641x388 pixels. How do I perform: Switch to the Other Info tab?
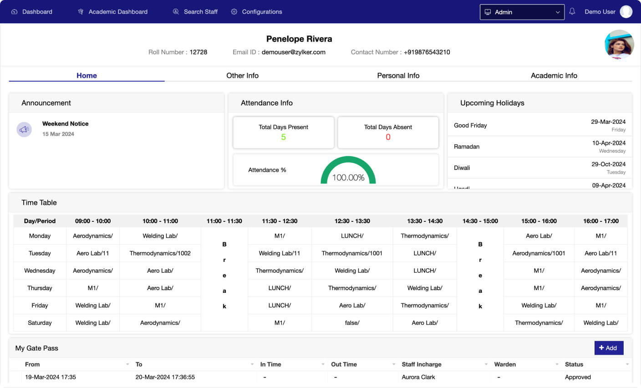pyautogui.click(x=242, y=76)
